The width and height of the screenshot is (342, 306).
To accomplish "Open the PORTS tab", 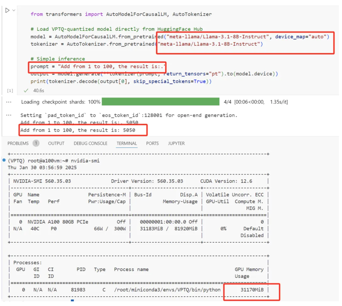I will [152, 143].
